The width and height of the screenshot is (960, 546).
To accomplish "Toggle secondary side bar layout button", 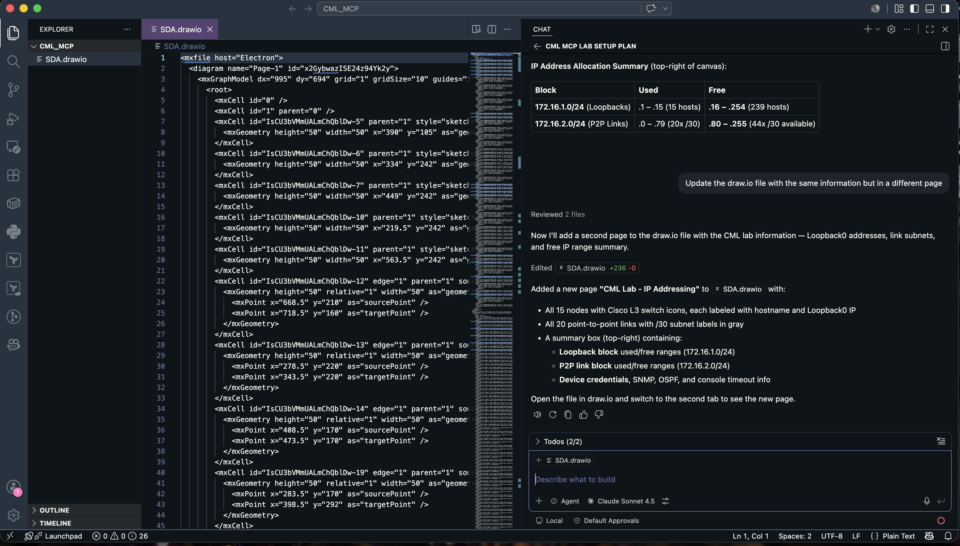I will coord(945,9).
